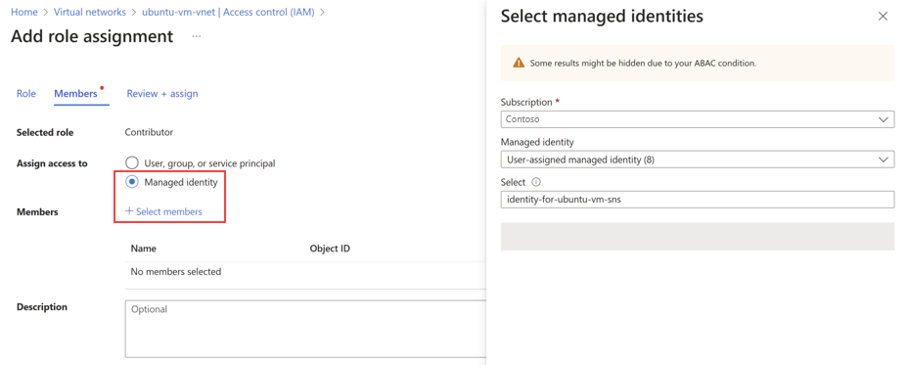Expand the Subscription dropdown showing Contoso
907x365 pixels.
(697, 119)
